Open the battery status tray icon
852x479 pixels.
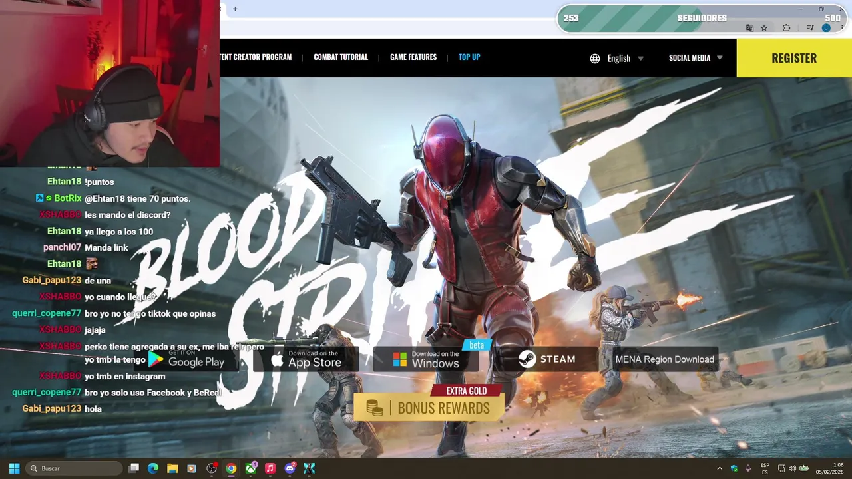[x=804, y=468]
